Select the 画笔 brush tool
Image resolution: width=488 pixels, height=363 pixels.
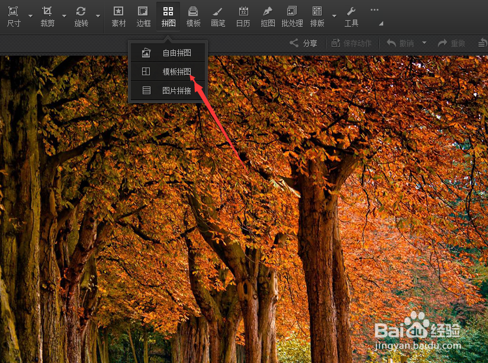click(x=218, y=17)
